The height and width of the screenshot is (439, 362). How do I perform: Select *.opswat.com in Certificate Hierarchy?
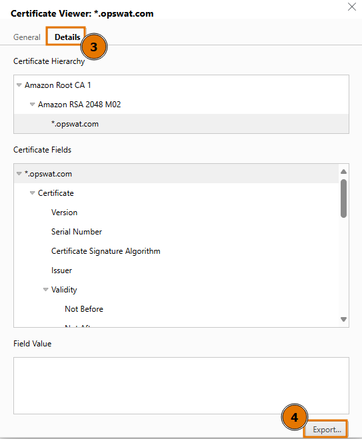click(181, 124)
